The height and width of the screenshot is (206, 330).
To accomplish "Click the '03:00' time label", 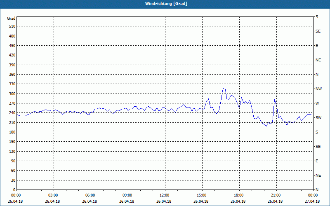I will [53, 195].
